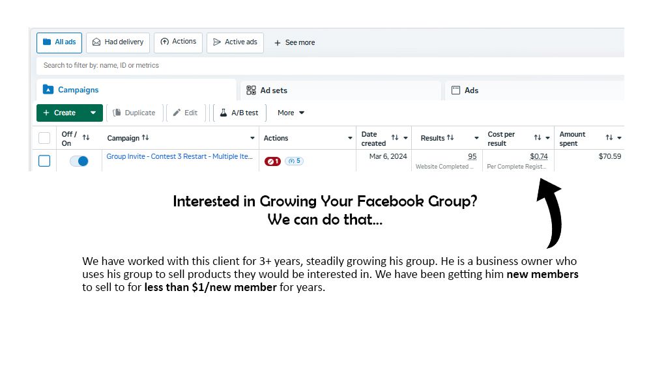Click the blue recommendations badge showing 5
The width and height of the screenshot is (651, 375).
294,161
